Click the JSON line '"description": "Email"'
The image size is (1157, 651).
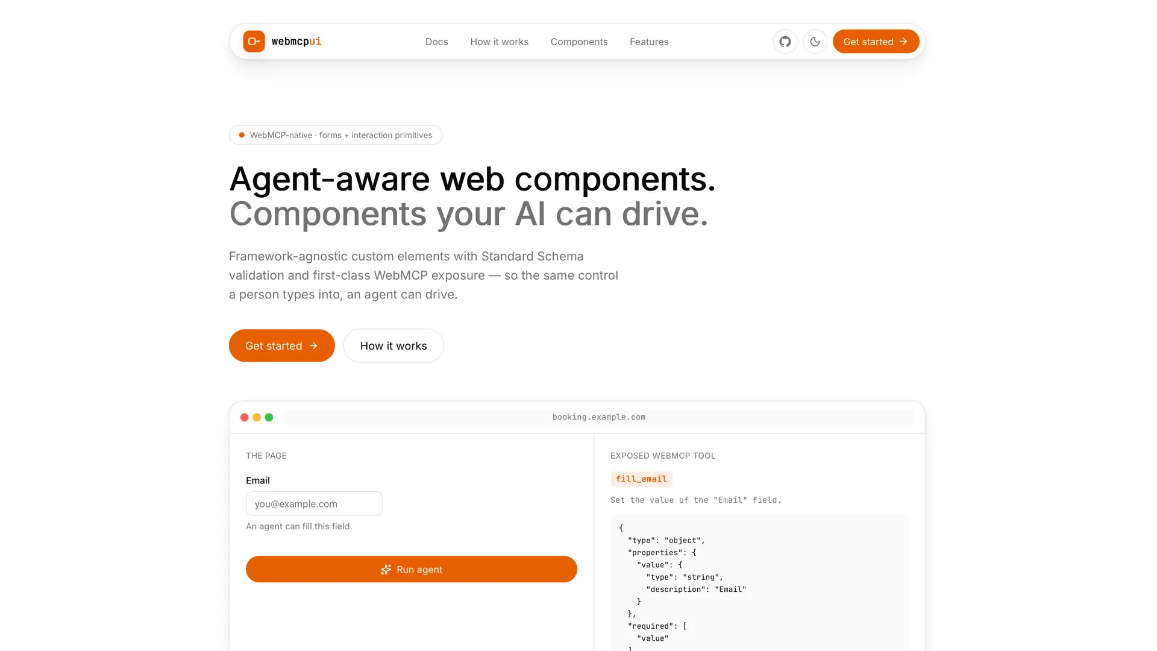tap(696, 589)
